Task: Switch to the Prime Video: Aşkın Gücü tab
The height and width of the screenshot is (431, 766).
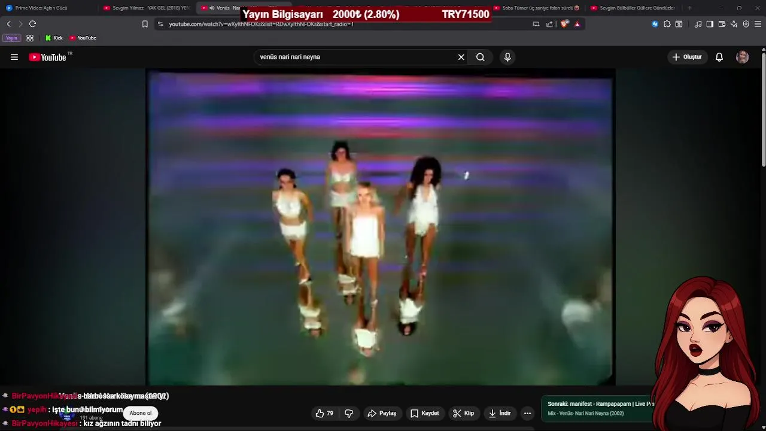Action: click(49, 8)
